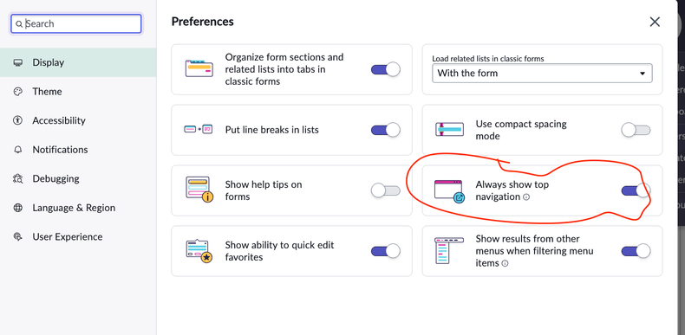This screenshot has height=335, width=685.
Task: Click the Theme palette icon
Action: (x=18, y=92)
